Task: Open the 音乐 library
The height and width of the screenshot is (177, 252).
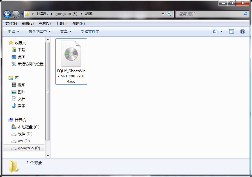Action: [x=21, y=106]
